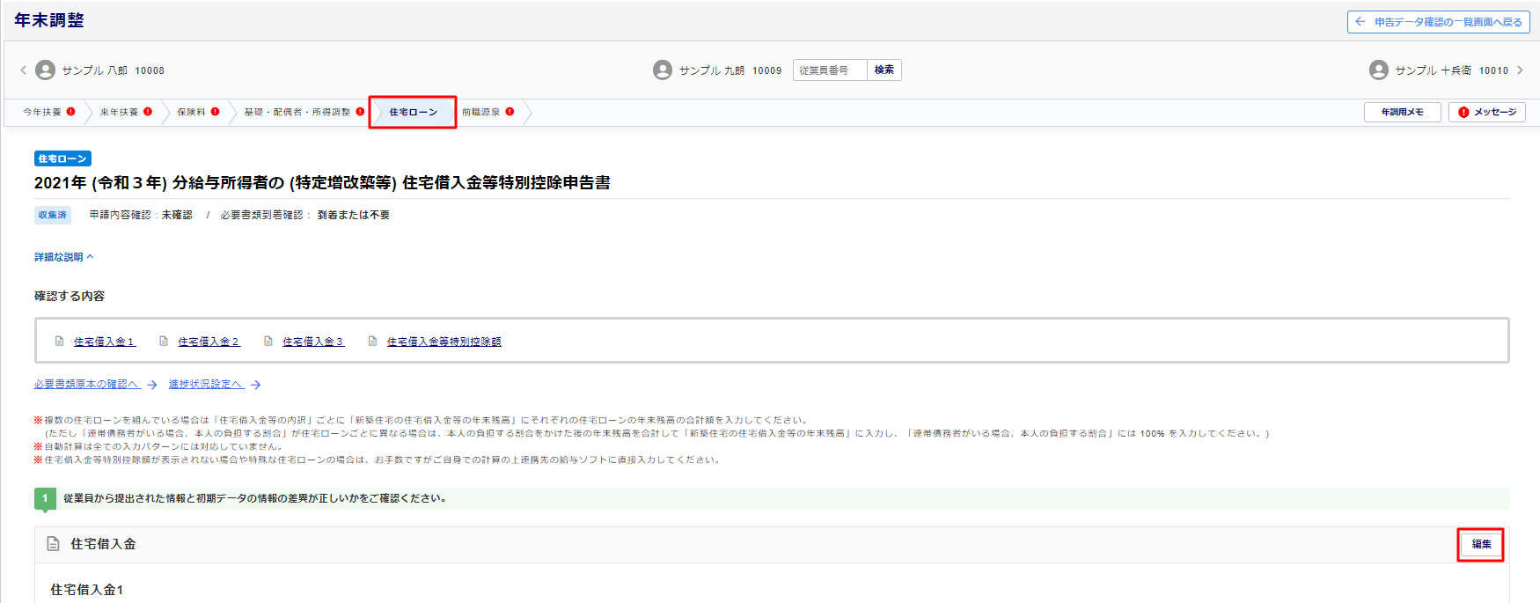Click document icon beside 住宅借入金等特別控除額 link
Image resolution: width=1540 pixels, height=603 pixels.
click(372, 342)
